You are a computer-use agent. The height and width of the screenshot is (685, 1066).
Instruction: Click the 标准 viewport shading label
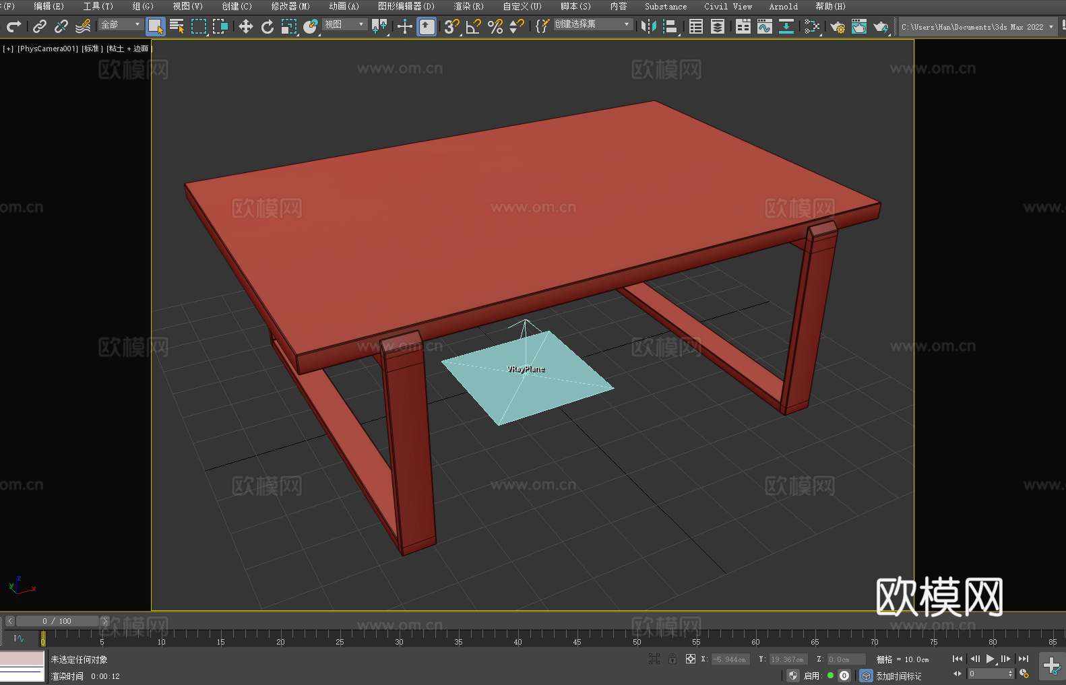pyautogui.click(x=92, y=48)
